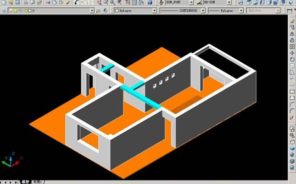Image resolution: width=296 pixels, height=184 pixels.
Task: Open the DIM_FONT text style dropdown
Action: [192, 3]
